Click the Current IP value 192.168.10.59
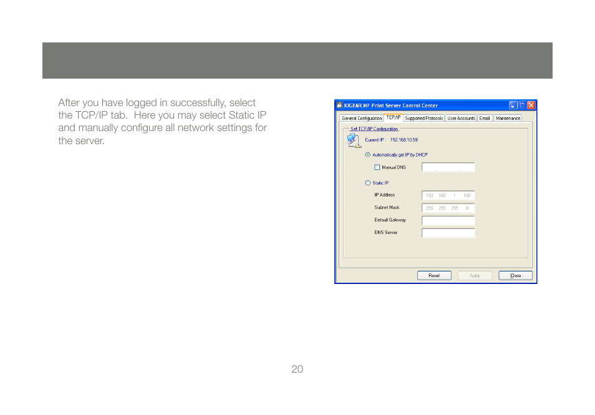Image resolution: width=595 pixels, height=415 pixels. (x=404, y=140)
